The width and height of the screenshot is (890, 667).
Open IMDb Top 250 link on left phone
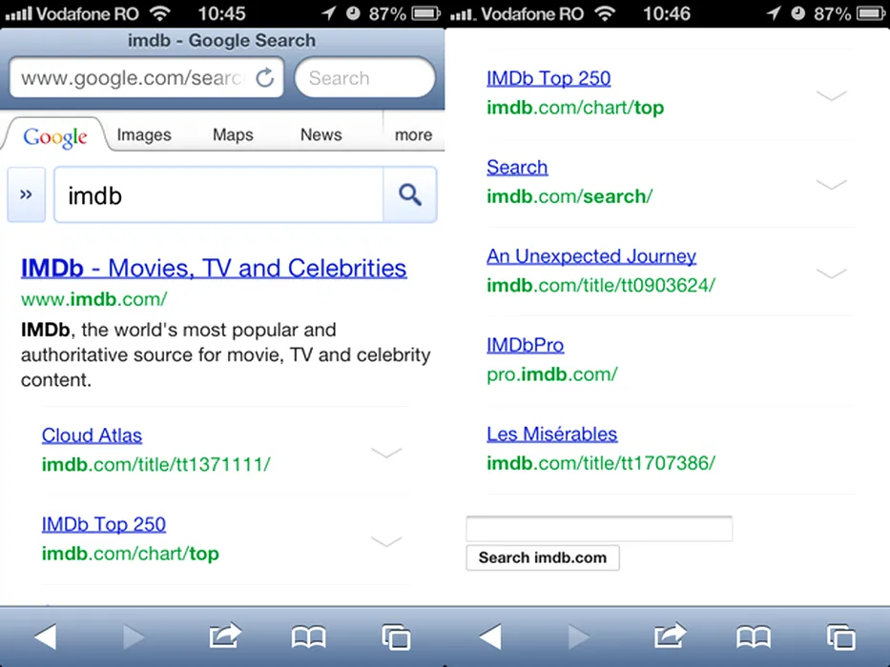click(104, 525)
